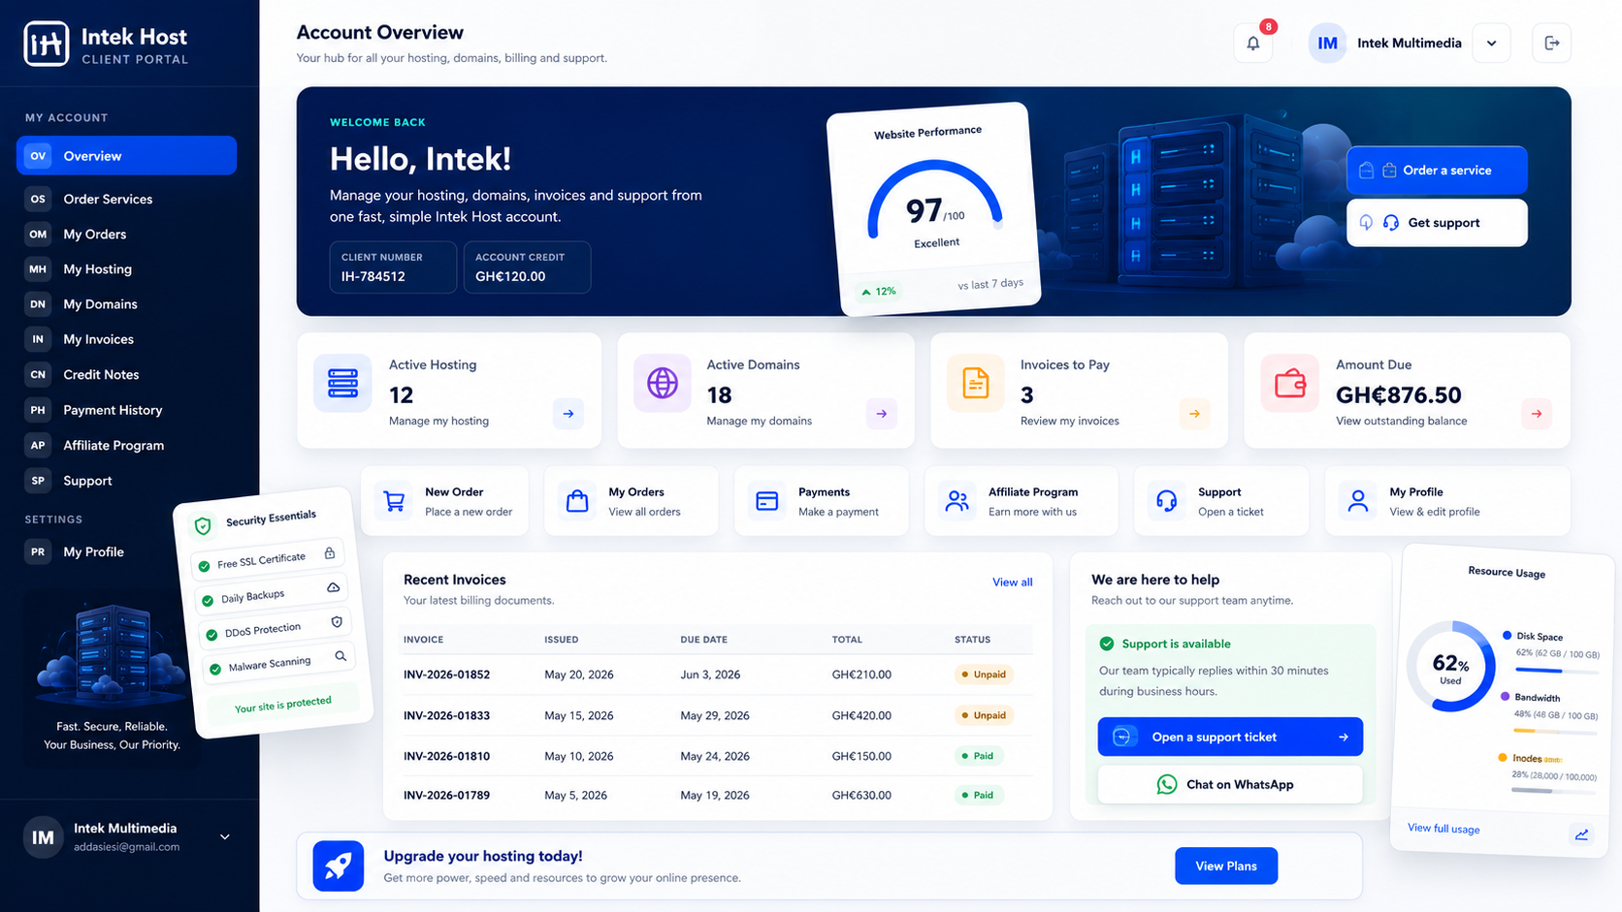Viewport: 1622px width, 912px height.
Task: Toggle the Daily Backups checkmark
Action: click(208, 601)
